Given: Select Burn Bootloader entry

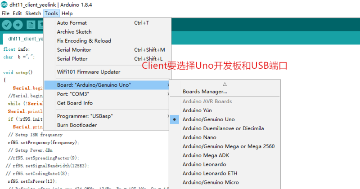Looking at the screenshot, I should pos(107,125).
